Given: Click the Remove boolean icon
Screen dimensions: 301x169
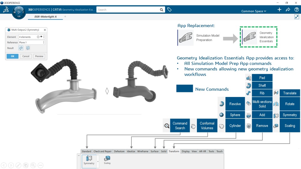Looking at the screenshot, I should point(249,126).
